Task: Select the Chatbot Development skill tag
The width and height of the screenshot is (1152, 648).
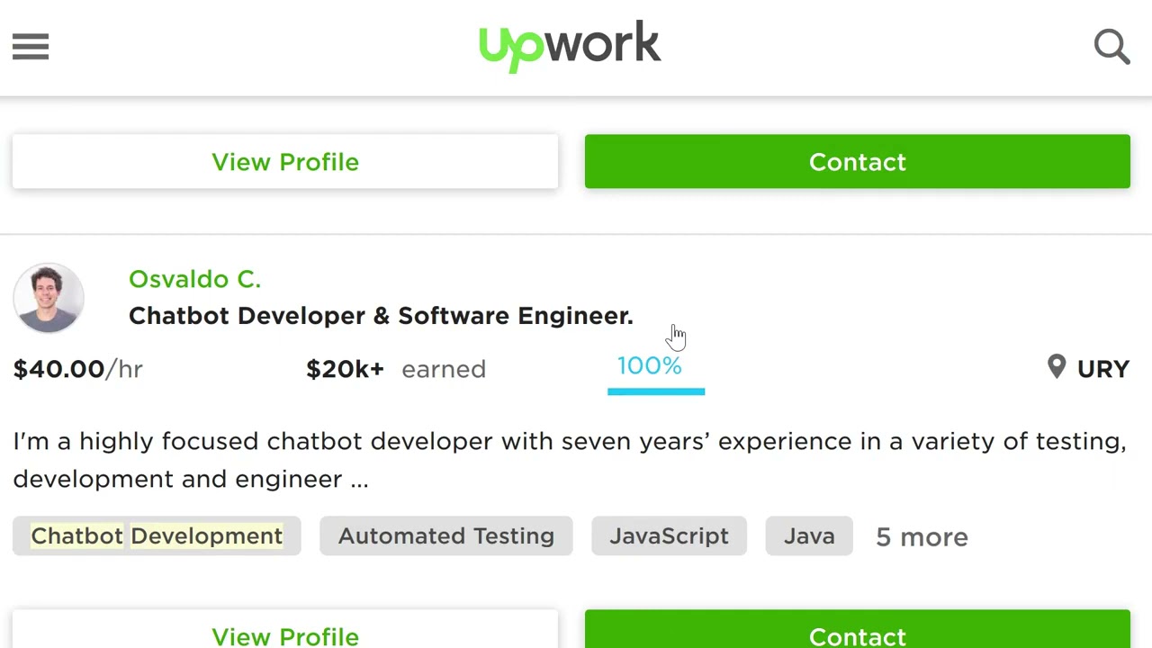Action: click(157, 536)
